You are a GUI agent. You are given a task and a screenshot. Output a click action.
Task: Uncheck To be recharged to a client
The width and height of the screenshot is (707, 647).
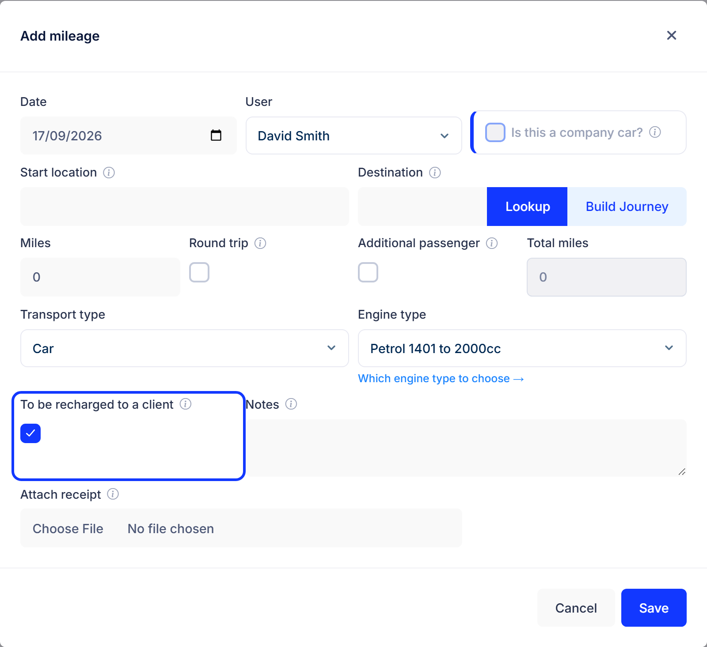[30, 433]
